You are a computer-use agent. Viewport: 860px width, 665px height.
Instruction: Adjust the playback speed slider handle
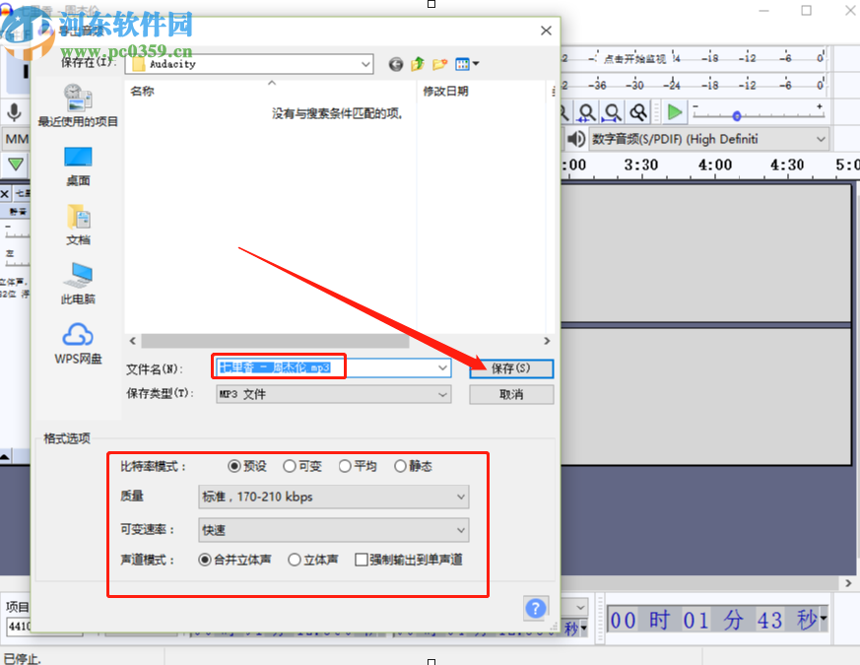tap(737, 116)
